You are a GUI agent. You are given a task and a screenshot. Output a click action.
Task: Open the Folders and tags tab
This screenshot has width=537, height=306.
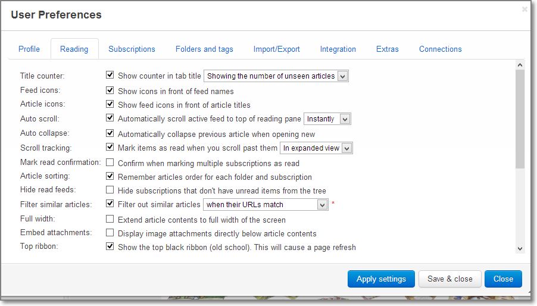(x=204, y=49)
